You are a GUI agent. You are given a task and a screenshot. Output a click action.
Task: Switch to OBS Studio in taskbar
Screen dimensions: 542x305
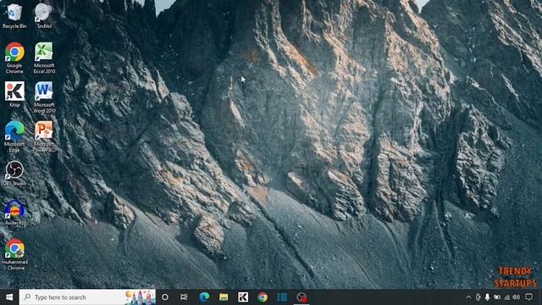click(x=301, y=297)
